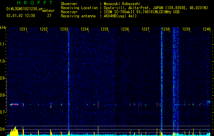This screenshot has width=214, height=136.
Task: Click the 1238 time marker
Action: [x=166, y=29]
